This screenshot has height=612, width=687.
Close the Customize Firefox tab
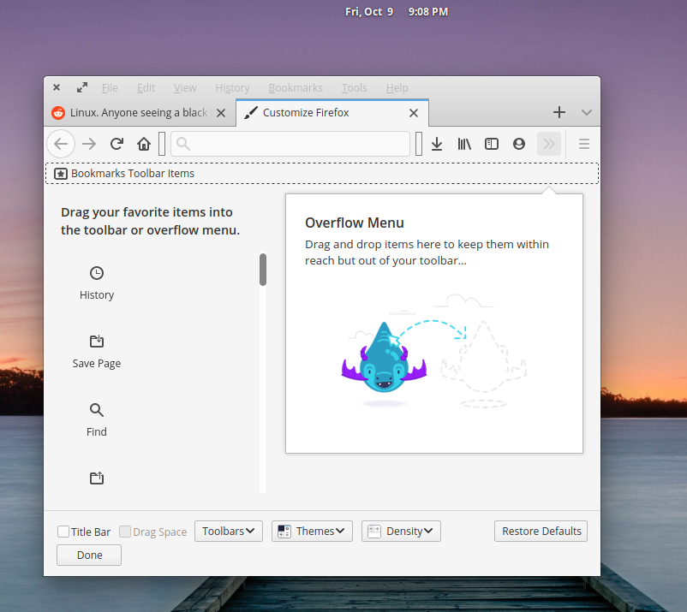[x=413, y=113]
